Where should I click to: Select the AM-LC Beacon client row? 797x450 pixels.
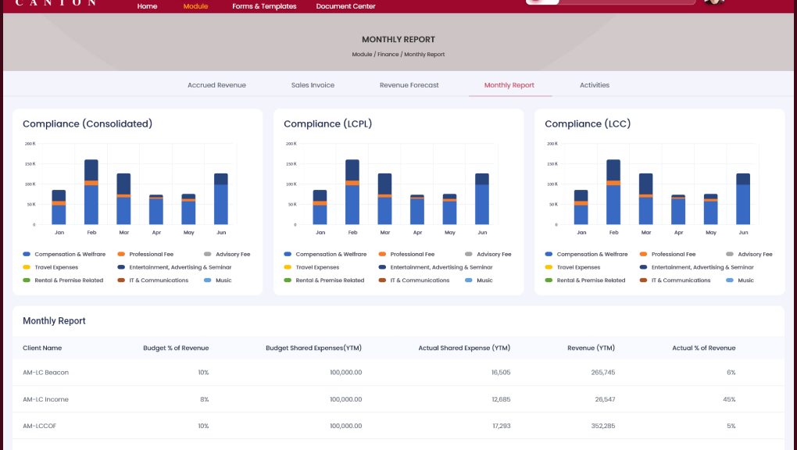click(398, 372)
